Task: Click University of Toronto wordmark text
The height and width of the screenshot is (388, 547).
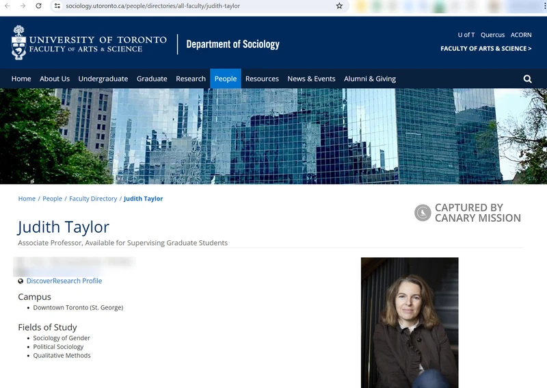Action: [98, 40]
